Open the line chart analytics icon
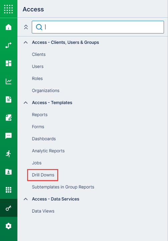This screenshot has height=241, width=168. point(8,81)
